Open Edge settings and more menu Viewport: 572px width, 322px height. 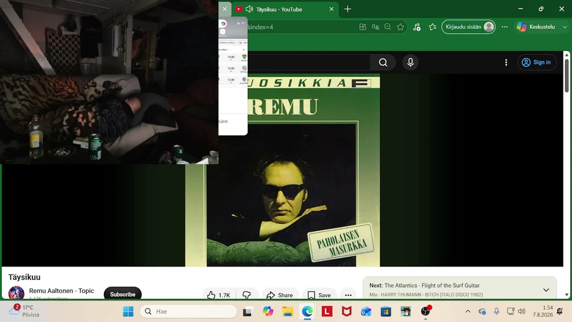click(505, 27)
